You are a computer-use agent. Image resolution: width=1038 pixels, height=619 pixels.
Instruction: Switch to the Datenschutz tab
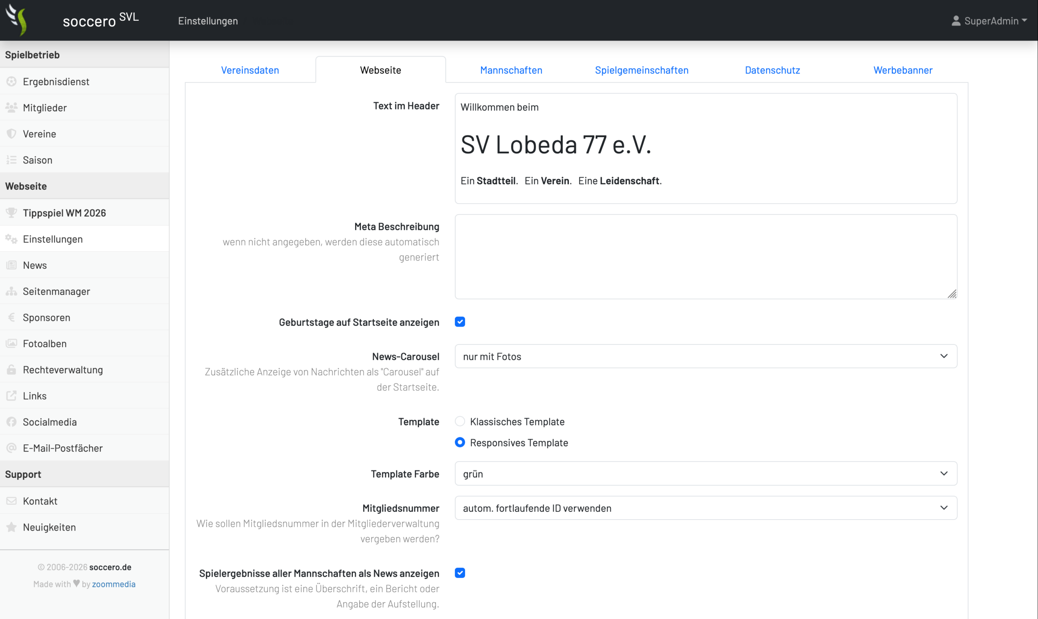click(x=772, y=70)
